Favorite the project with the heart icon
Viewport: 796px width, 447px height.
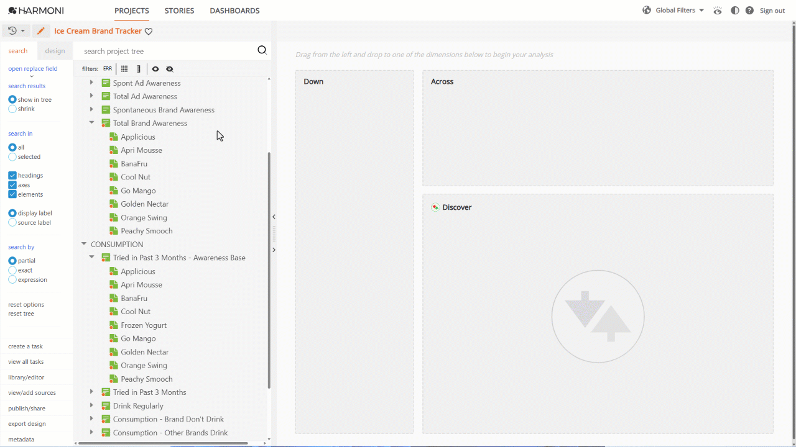tap(149, 32)
